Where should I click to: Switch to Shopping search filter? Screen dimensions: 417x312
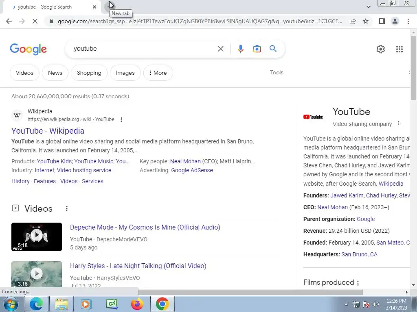(89, 73)
